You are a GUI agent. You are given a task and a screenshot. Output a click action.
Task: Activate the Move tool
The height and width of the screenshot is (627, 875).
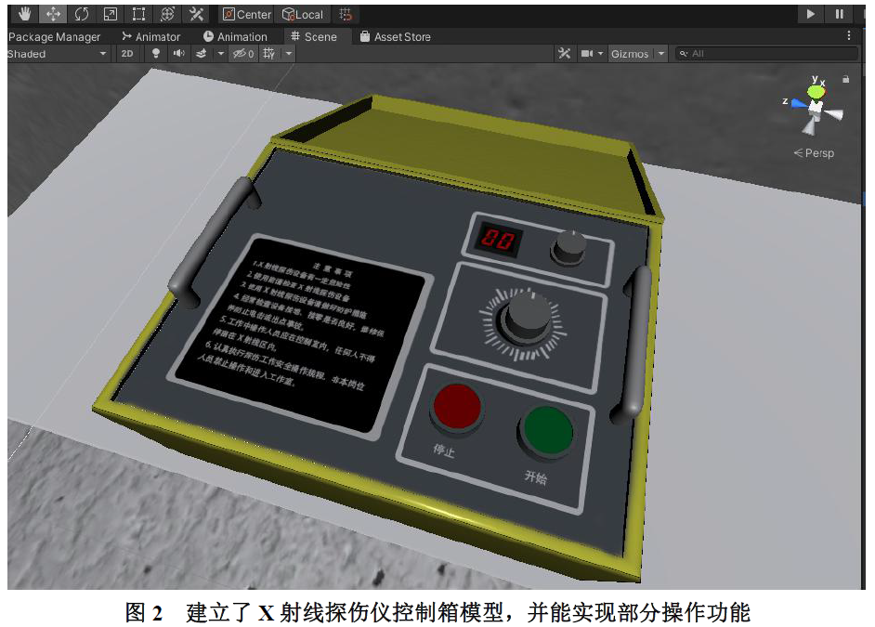coord(53,14)
